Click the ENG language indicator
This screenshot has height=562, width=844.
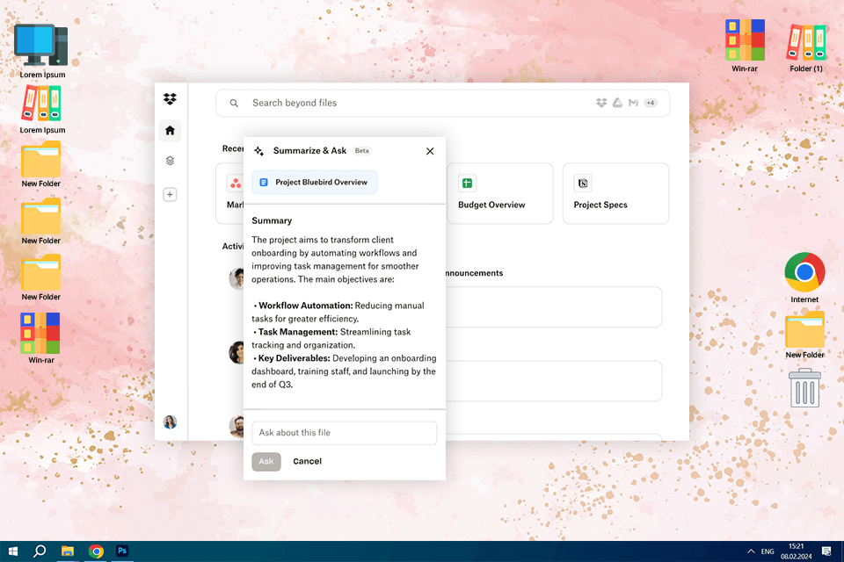click(x=768, y=551)
